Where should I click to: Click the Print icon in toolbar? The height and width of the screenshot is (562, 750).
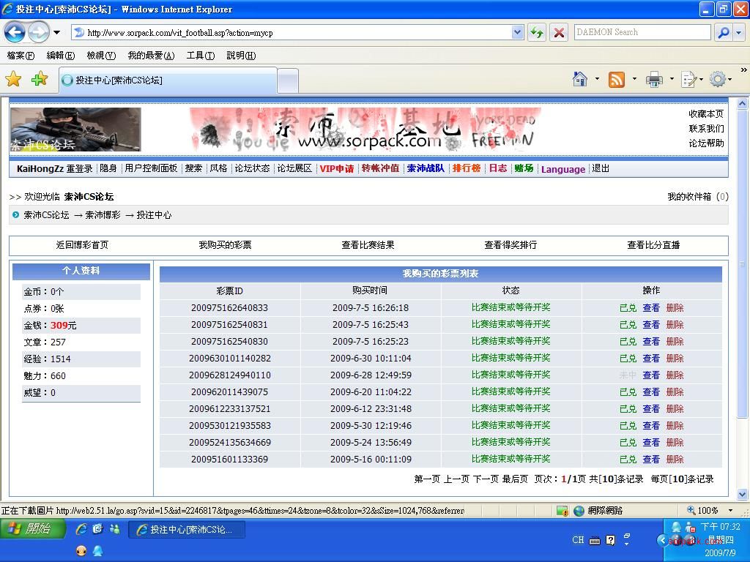(x=654, y=79)
